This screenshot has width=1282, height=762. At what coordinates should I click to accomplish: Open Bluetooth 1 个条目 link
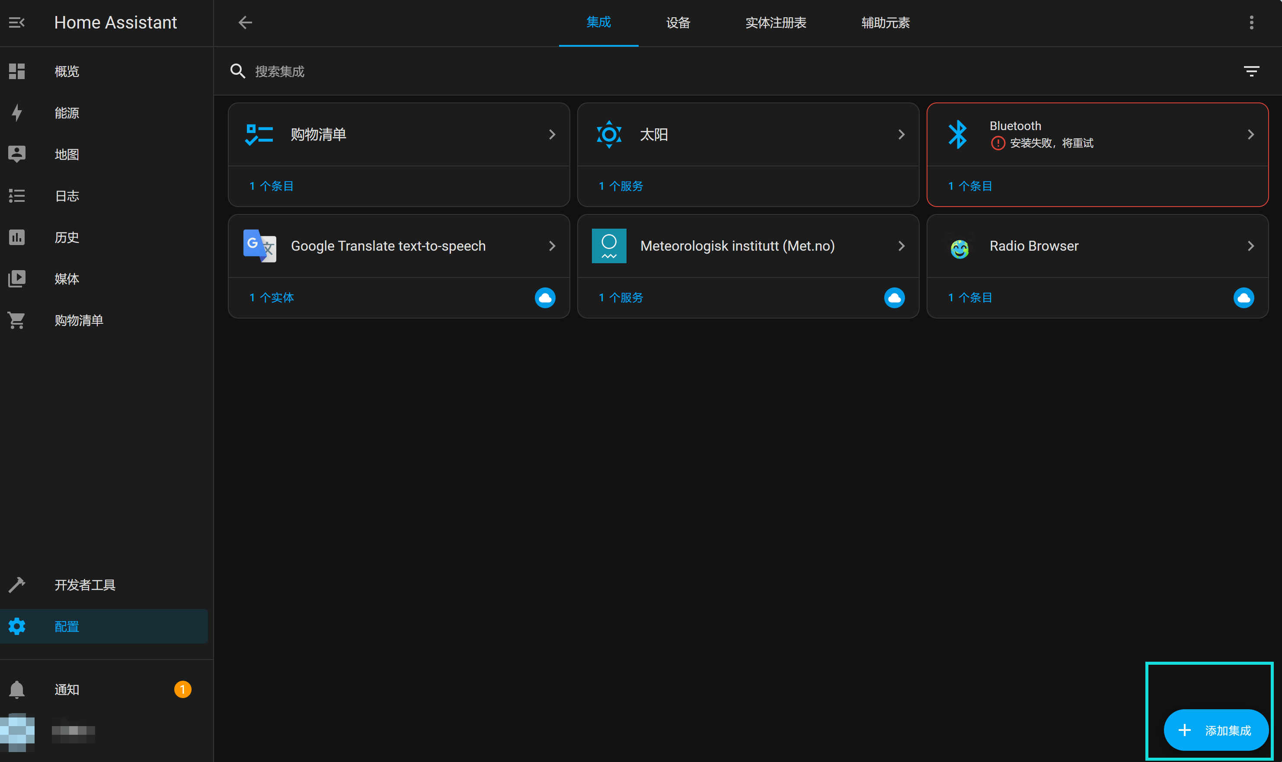coord(970,186)
